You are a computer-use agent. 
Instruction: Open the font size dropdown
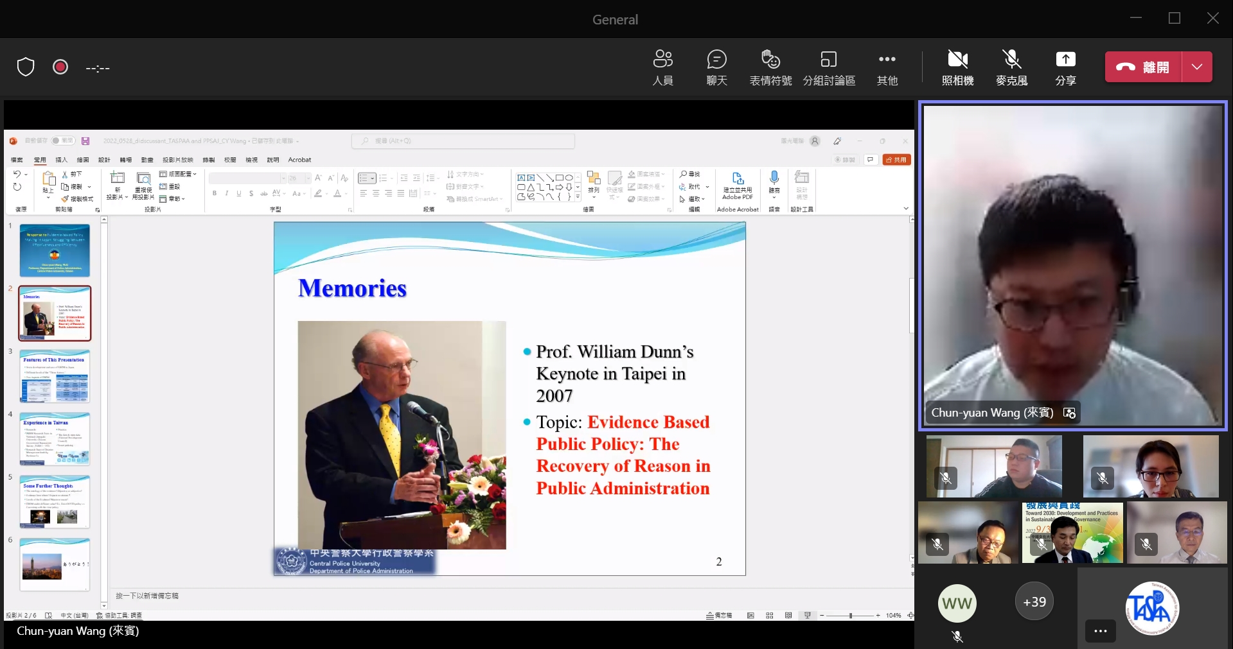point(308,178)
